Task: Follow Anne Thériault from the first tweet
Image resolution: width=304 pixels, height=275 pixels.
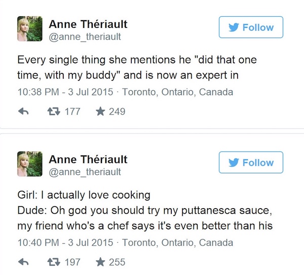Action: click(251, 27)
